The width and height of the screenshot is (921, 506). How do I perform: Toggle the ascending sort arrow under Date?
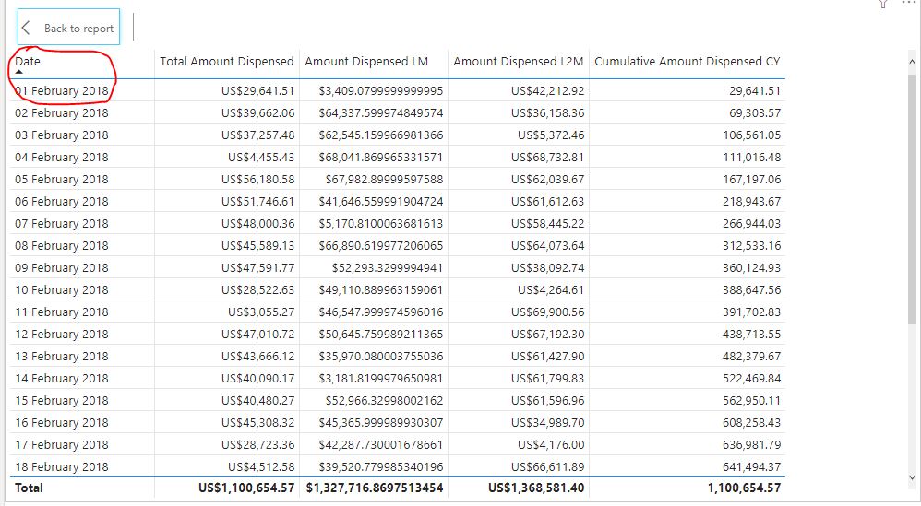(18, 72)
